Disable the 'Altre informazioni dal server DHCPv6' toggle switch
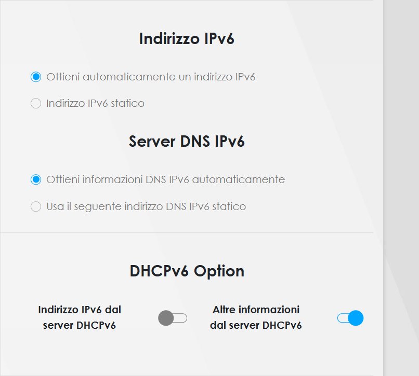The width and height of the screenshot is (419, 376). click(x=350, y=318)
